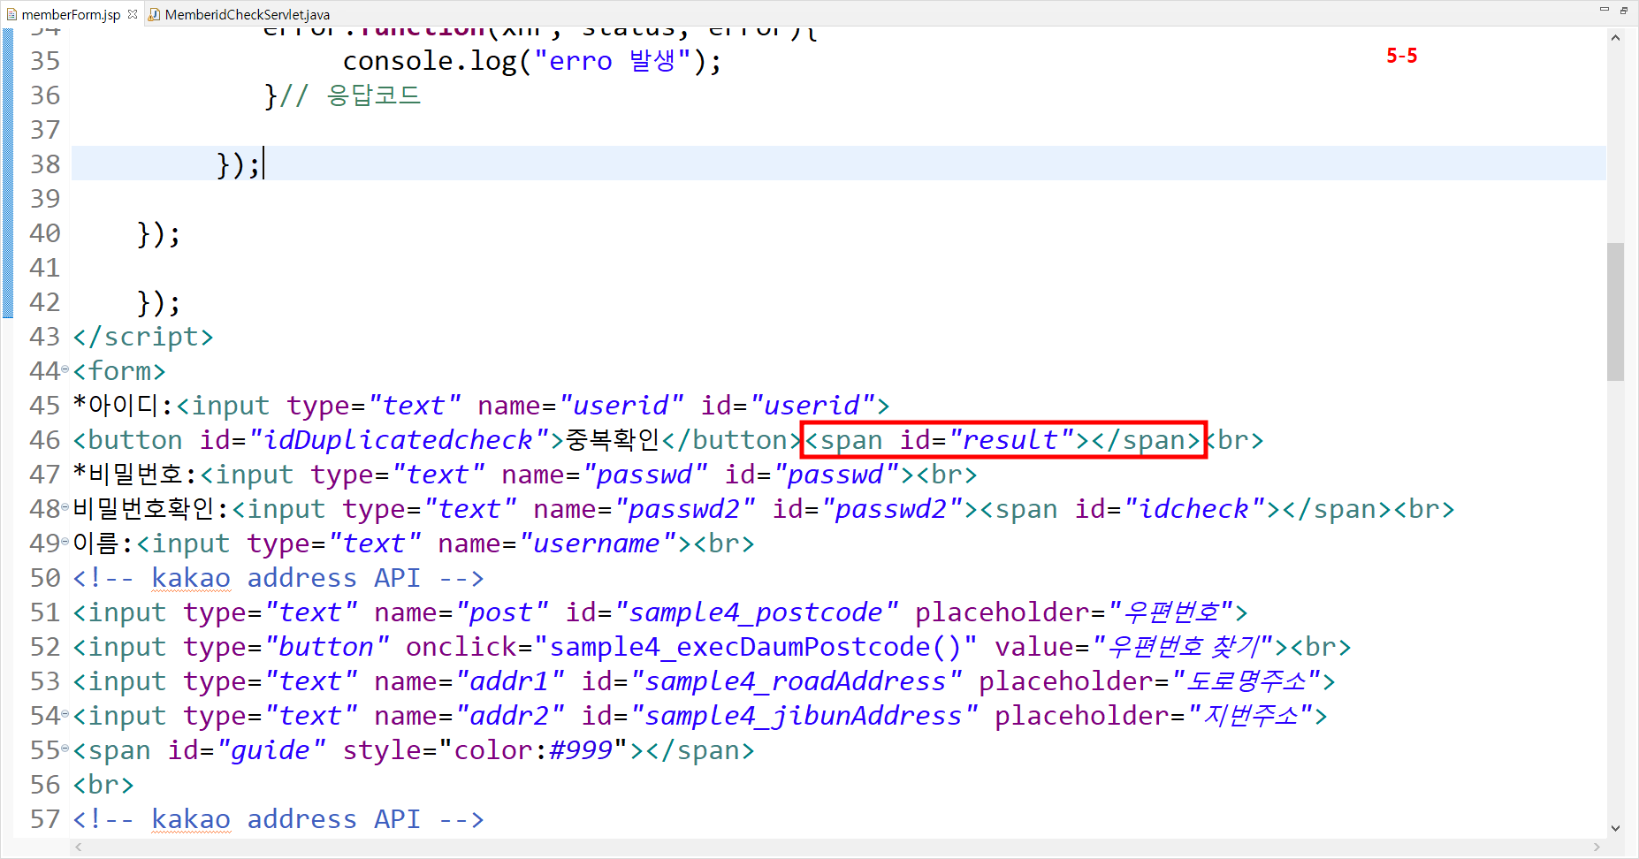Click the color:#999 style value
This screenshot has height=859, width=1639.
(534, 750)
